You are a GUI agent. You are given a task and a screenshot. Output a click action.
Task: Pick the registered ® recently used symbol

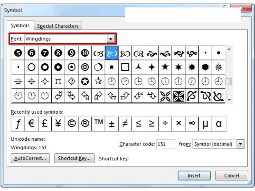coord(85,124)
